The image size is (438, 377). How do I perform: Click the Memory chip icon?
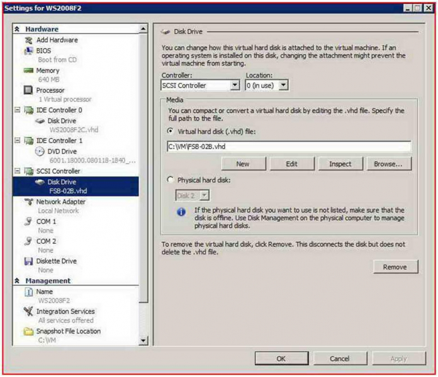click(x=28, y=71)
